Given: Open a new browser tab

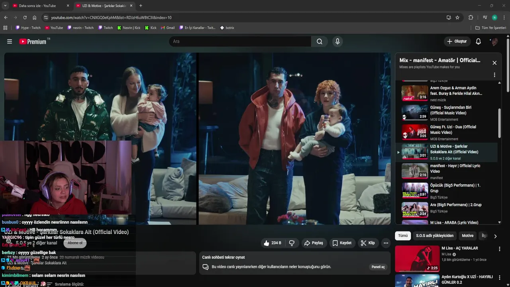Looking at the screenshot, I should [x=141, y=6].
